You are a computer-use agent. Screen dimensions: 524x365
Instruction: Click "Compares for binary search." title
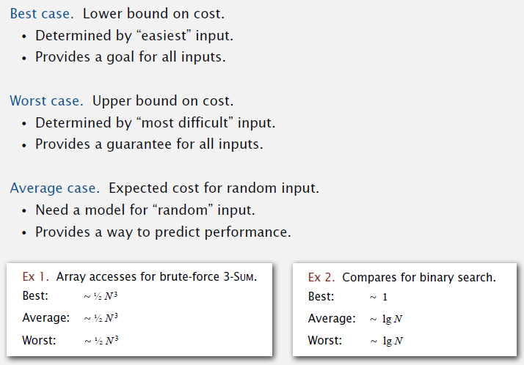(418, 277)
